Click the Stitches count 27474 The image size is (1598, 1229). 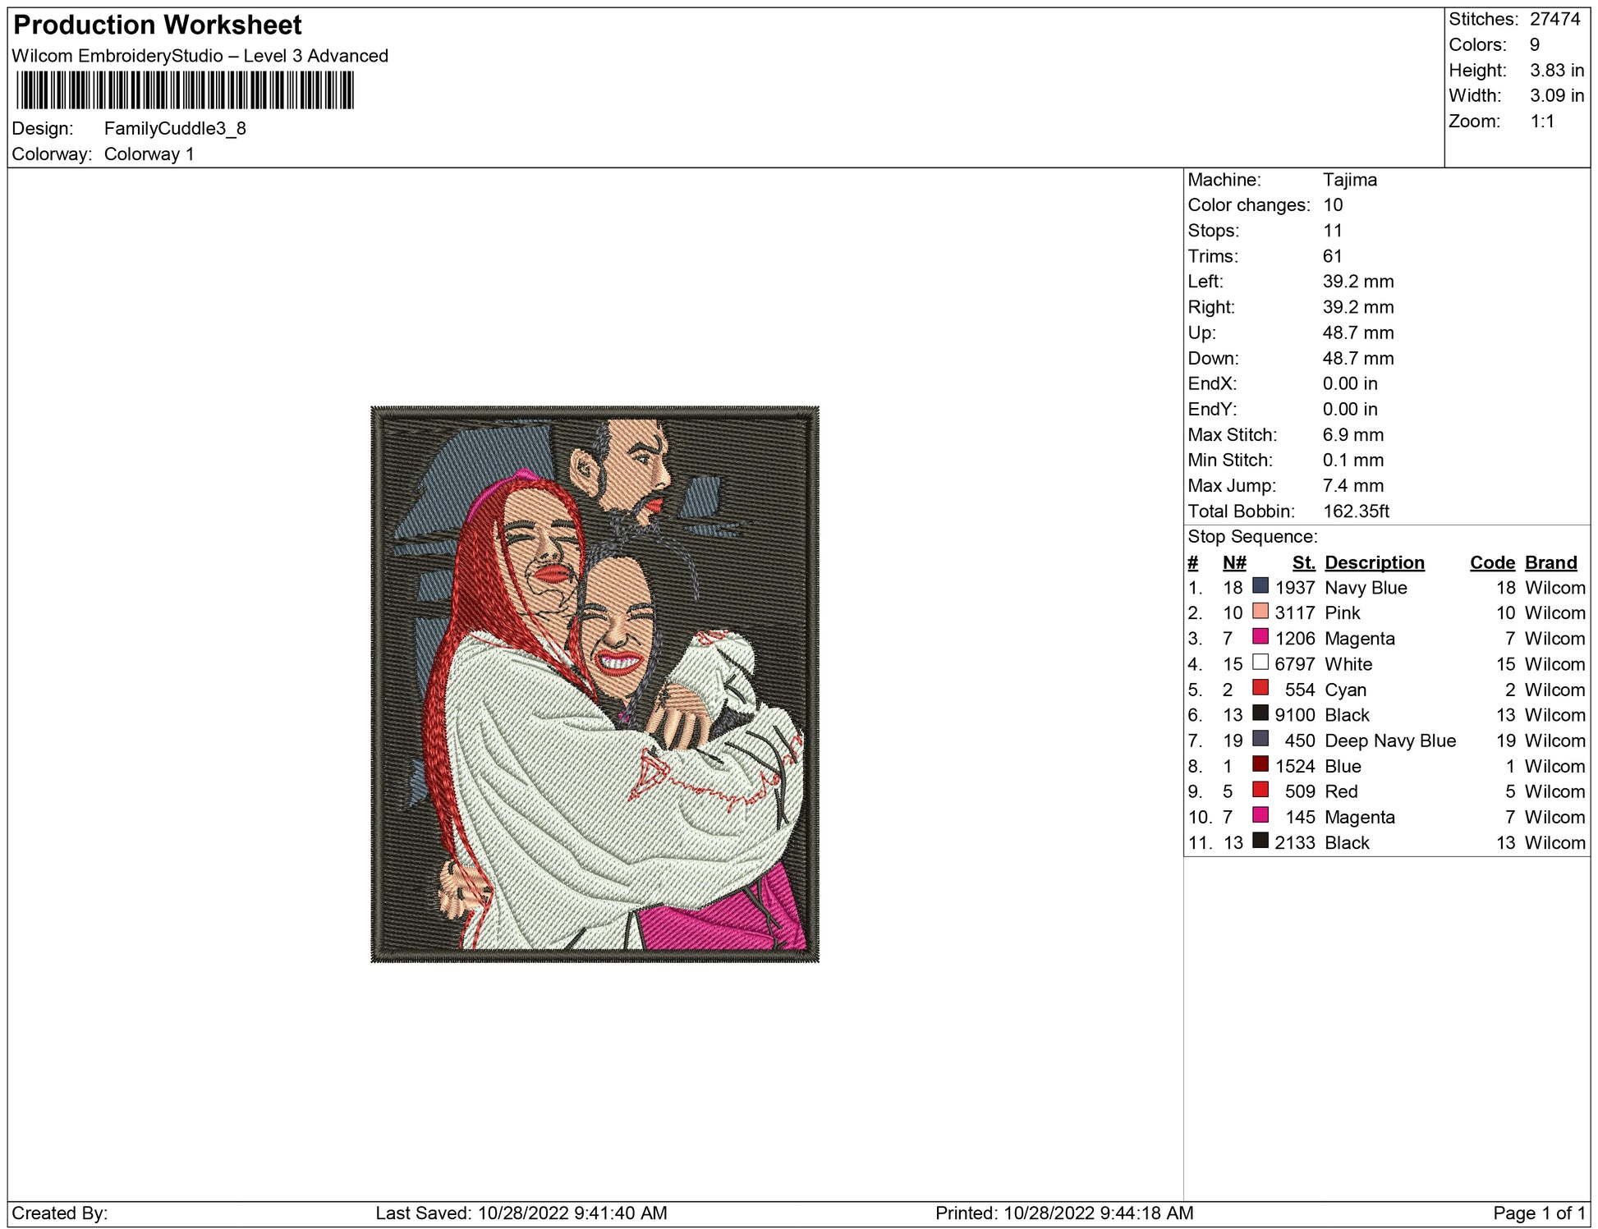pos(1554,19)
